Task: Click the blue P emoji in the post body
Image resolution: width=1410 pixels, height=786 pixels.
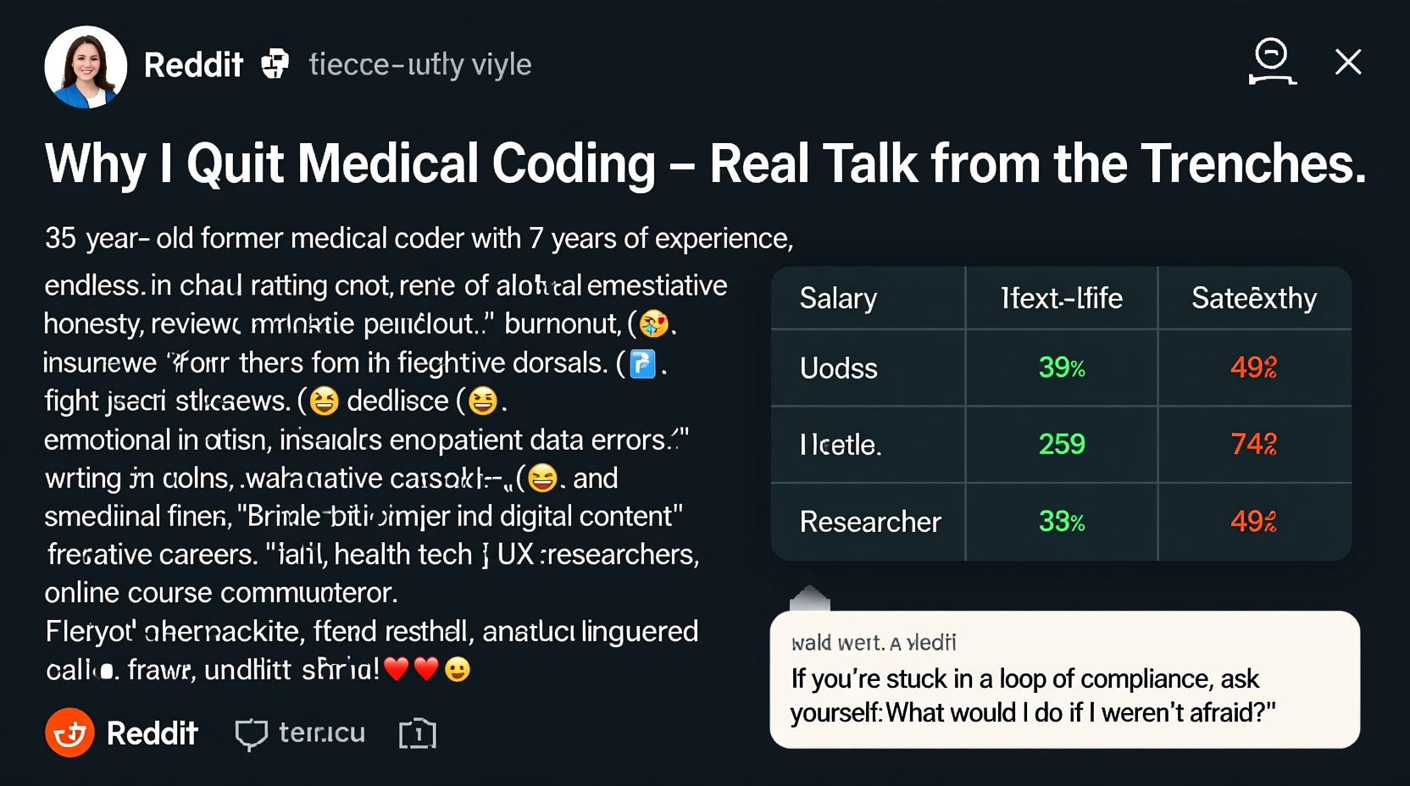Action: click(641, 363)
